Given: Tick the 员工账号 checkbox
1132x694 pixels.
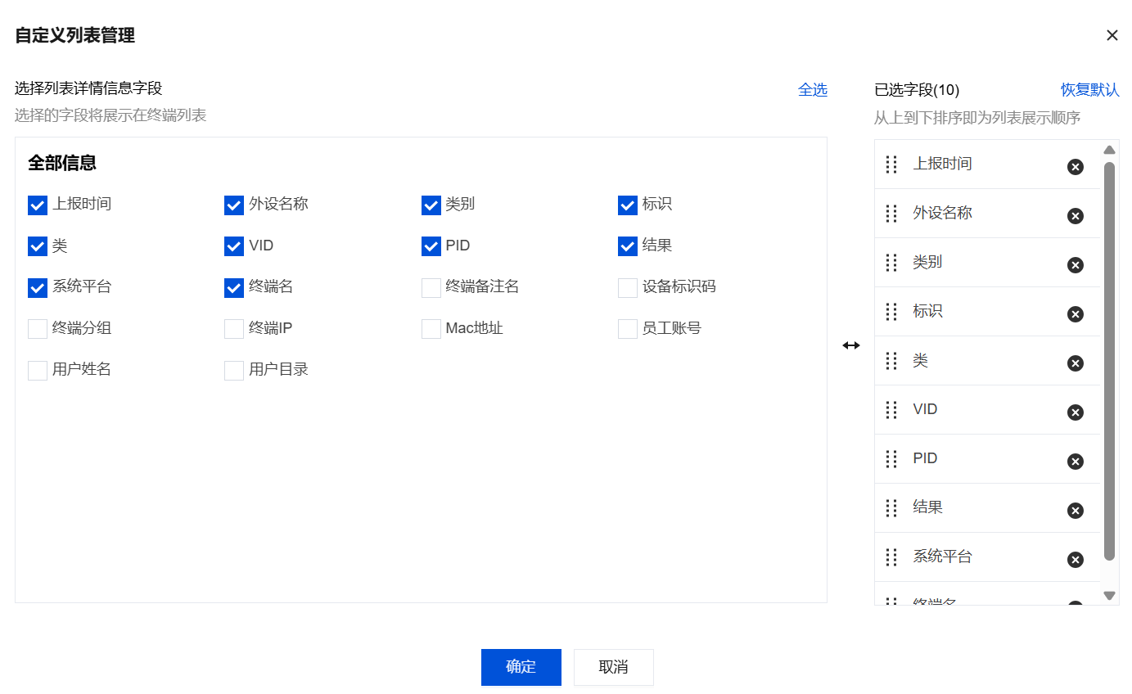Looking at the screenshot, I should pyautogui.click(x=628, y=329).
